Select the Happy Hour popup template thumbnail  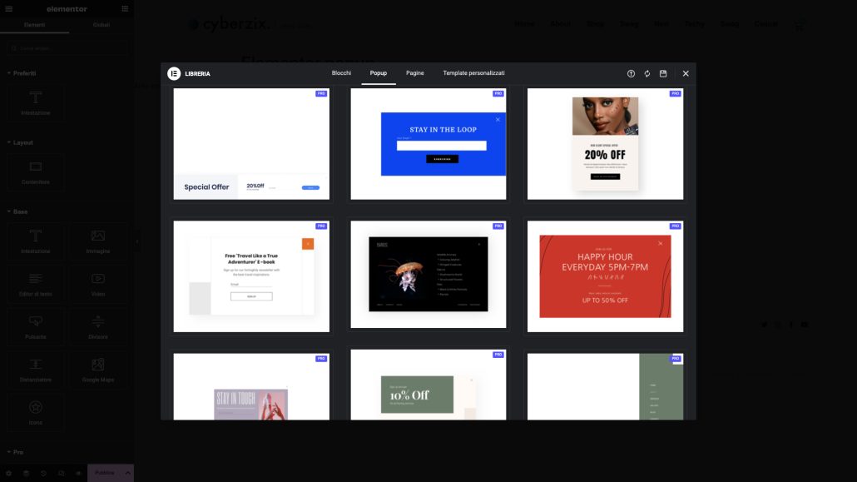point(605,276)
